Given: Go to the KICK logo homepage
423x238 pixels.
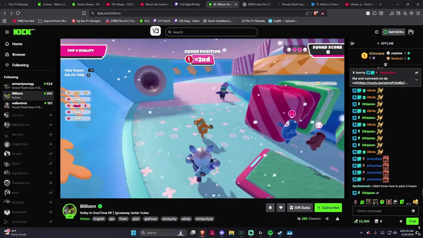Looking at the screenshot, I should [x=24, y=32].
